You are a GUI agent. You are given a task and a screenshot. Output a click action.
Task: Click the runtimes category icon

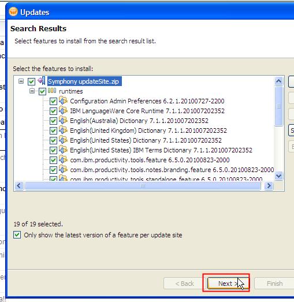[x=52, y=91]
